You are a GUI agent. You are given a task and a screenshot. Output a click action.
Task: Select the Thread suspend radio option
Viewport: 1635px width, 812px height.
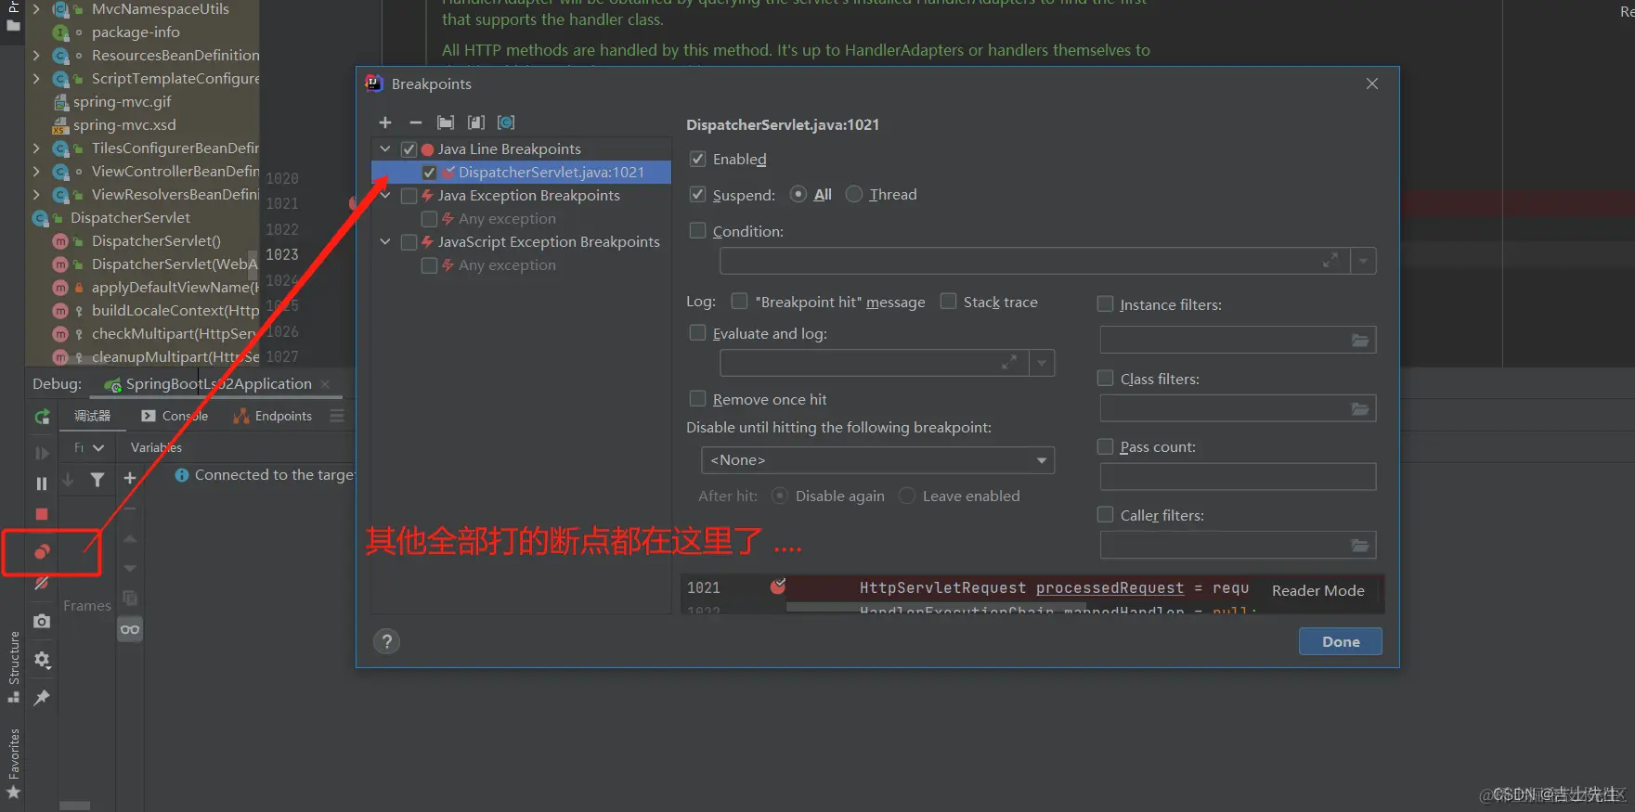tap(854, 194)
